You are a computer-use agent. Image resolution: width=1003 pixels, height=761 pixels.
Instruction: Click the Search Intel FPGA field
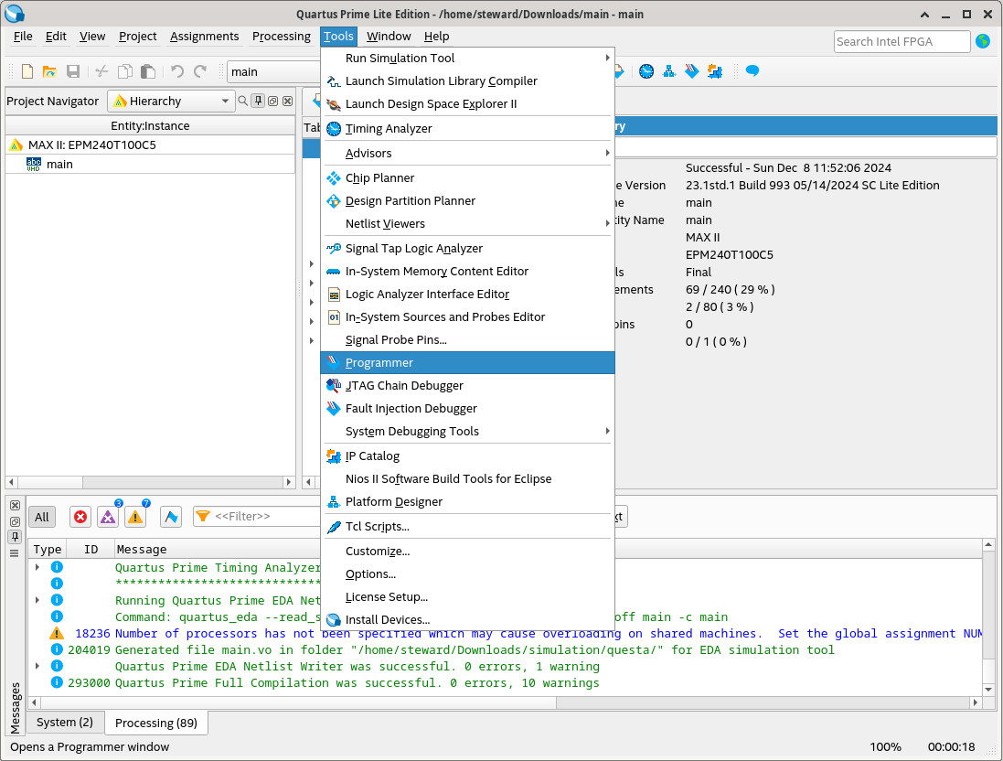coord(902,41)
